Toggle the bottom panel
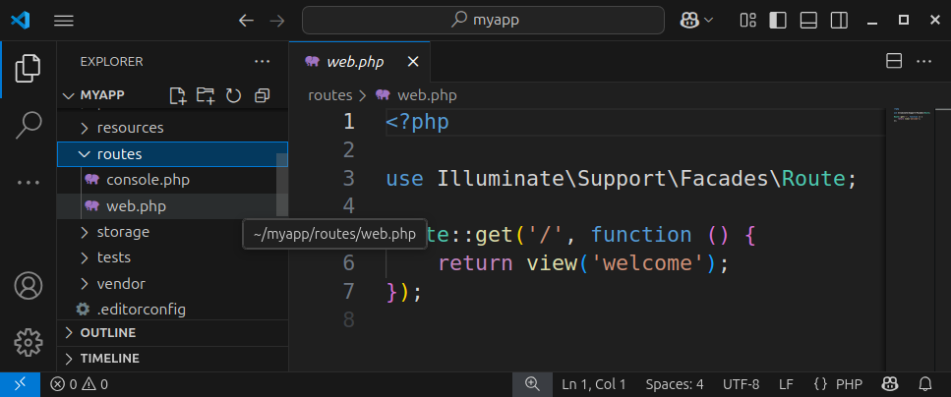The width and height of the screenshot is (951, 397). click(x=808, y=21)
